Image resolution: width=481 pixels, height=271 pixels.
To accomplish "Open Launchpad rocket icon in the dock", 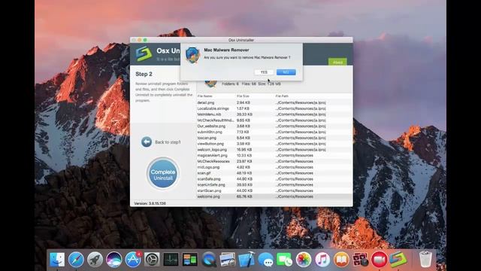I will click(x=95, y=260).
